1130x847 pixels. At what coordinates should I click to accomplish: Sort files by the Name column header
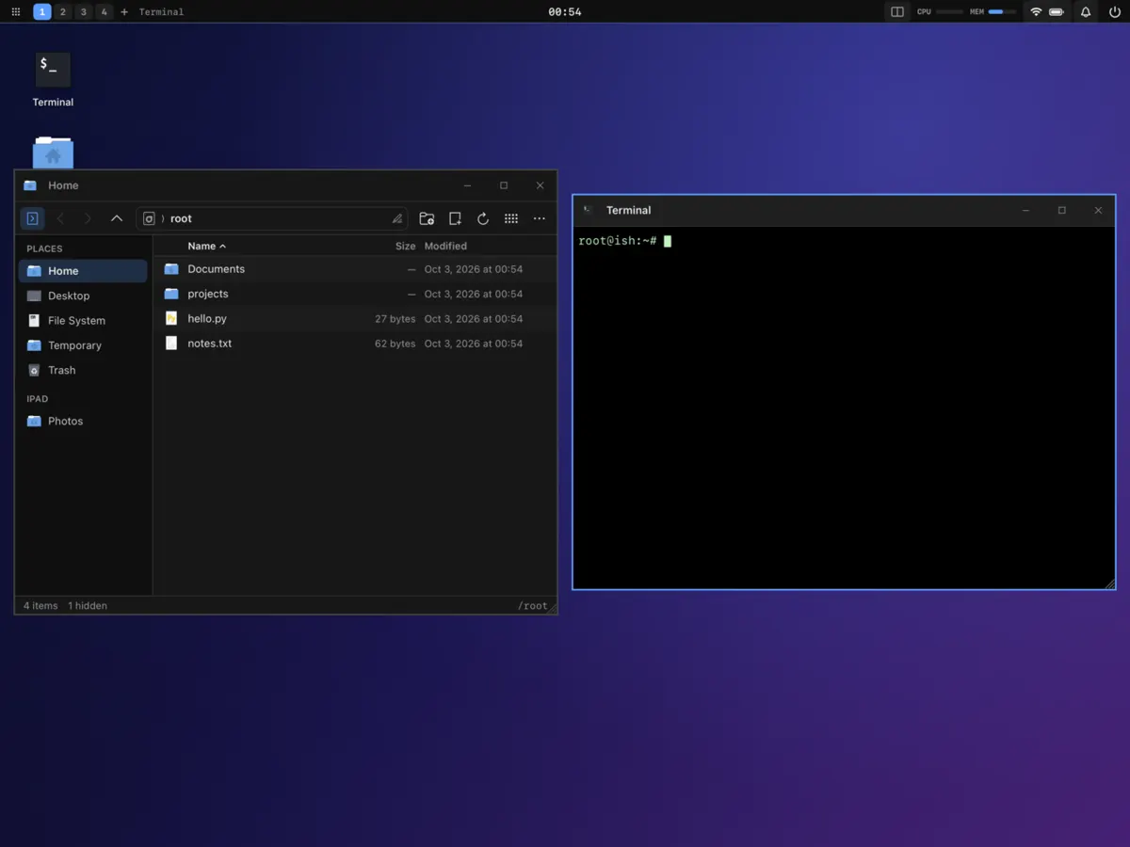[x=206, y=246]
